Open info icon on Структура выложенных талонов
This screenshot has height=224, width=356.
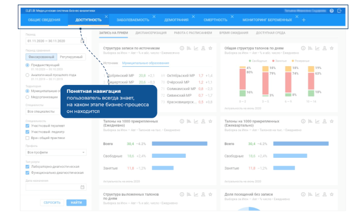pos(182,195)
